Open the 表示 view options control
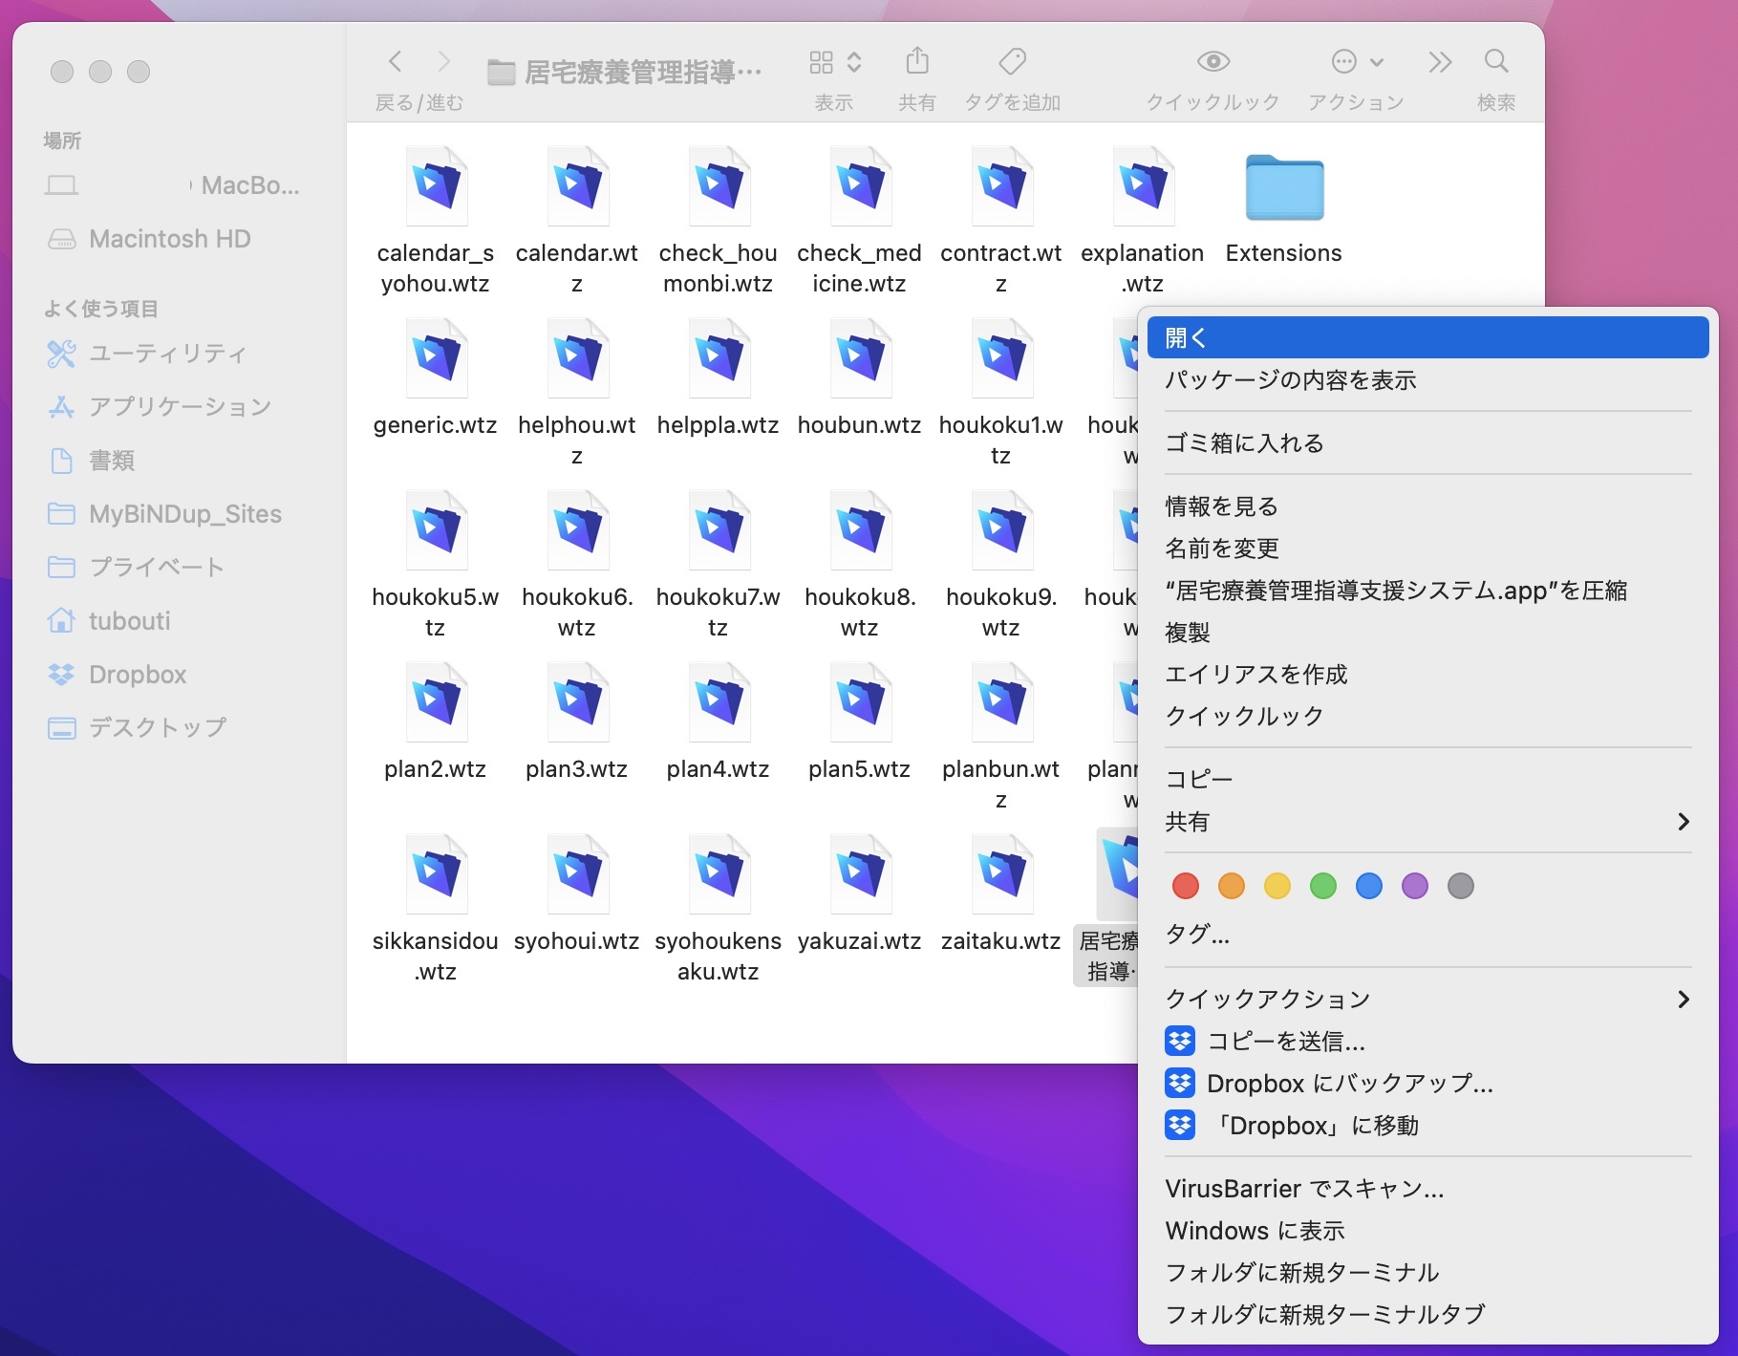Image resolution: width=1738 pixels, height=1356 pixels. point(832,61)
